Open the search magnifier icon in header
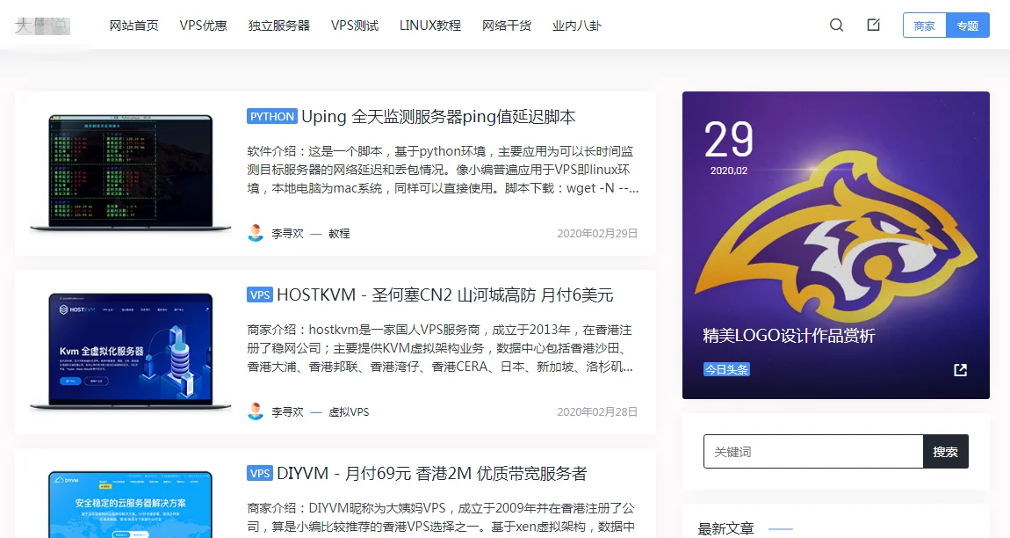Screen dimensions: 1010x538 point(836,25)
